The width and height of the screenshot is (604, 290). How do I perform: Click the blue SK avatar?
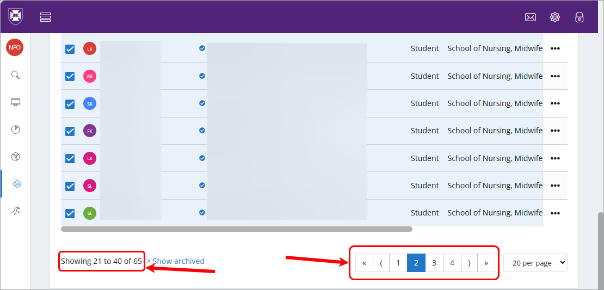[90, 103]
